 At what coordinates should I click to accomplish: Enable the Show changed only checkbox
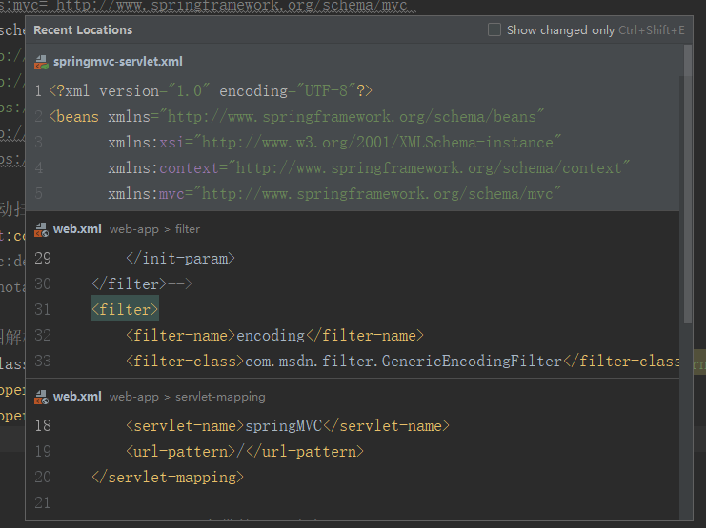click(x=494, y=30)
